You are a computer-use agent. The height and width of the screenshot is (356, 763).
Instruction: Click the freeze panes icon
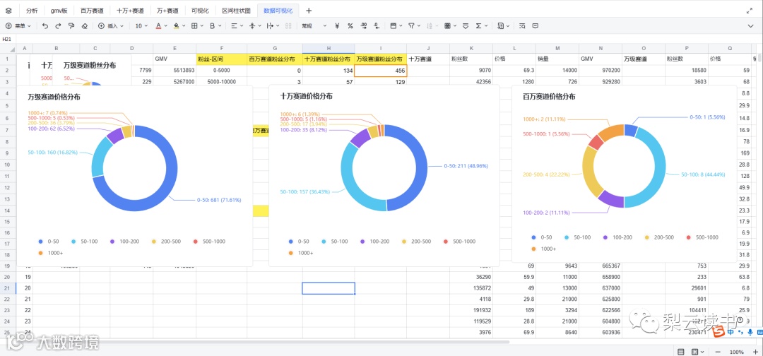click(x=394, y=25)
